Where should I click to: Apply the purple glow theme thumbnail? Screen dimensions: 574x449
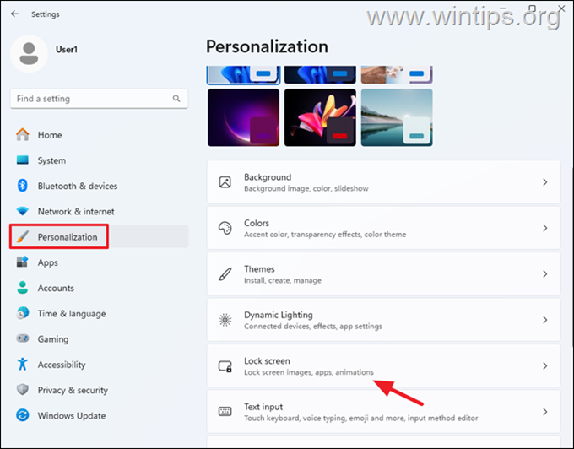pos(243,117)
